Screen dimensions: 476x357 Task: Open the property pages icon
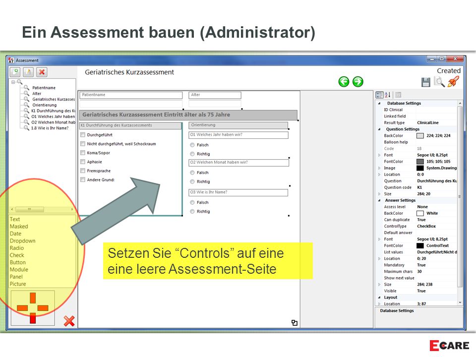[x=398, y=95]
